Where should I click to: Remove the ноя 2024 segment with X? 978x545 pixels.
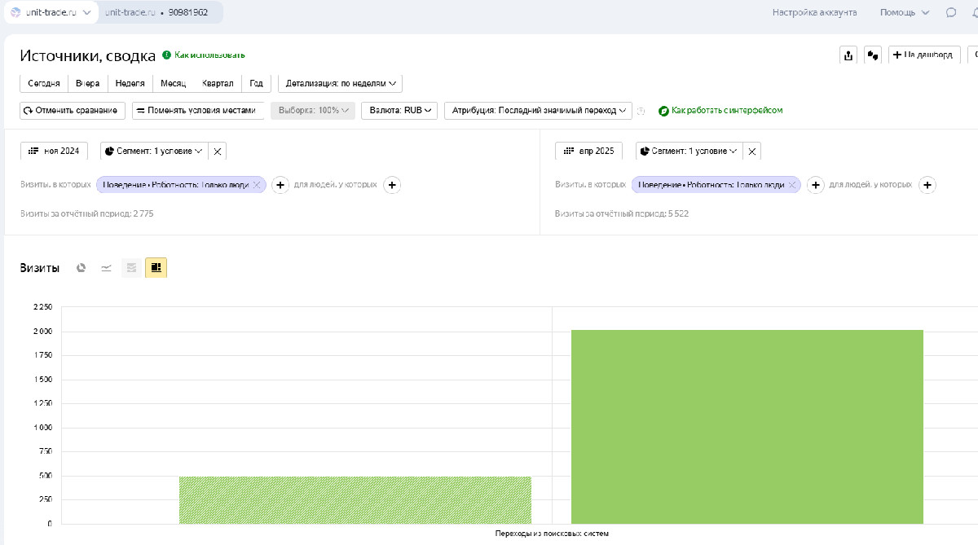point(218,151)
